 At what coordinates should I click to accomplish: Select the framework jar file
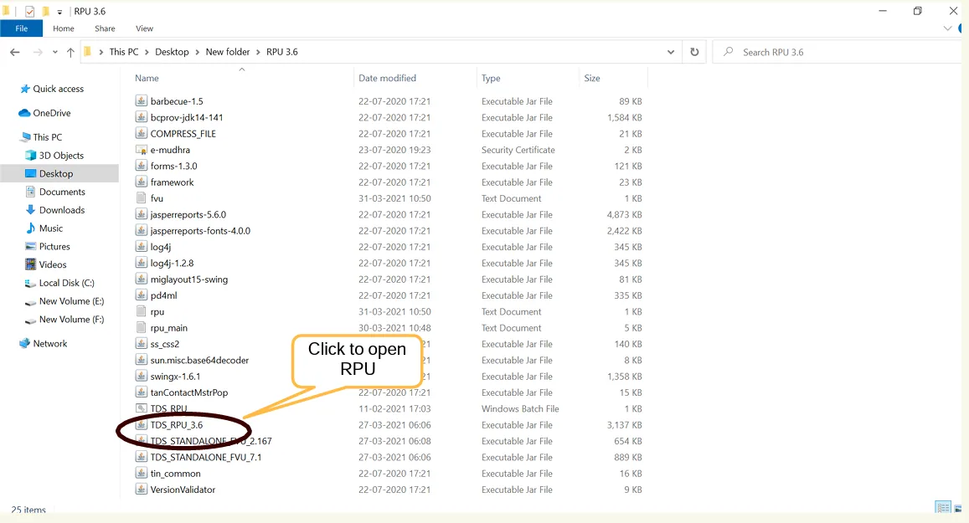point(172,182)
